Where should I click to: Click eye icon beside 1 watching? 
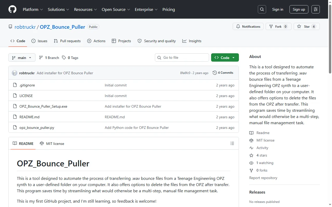(x=251, y=163)
